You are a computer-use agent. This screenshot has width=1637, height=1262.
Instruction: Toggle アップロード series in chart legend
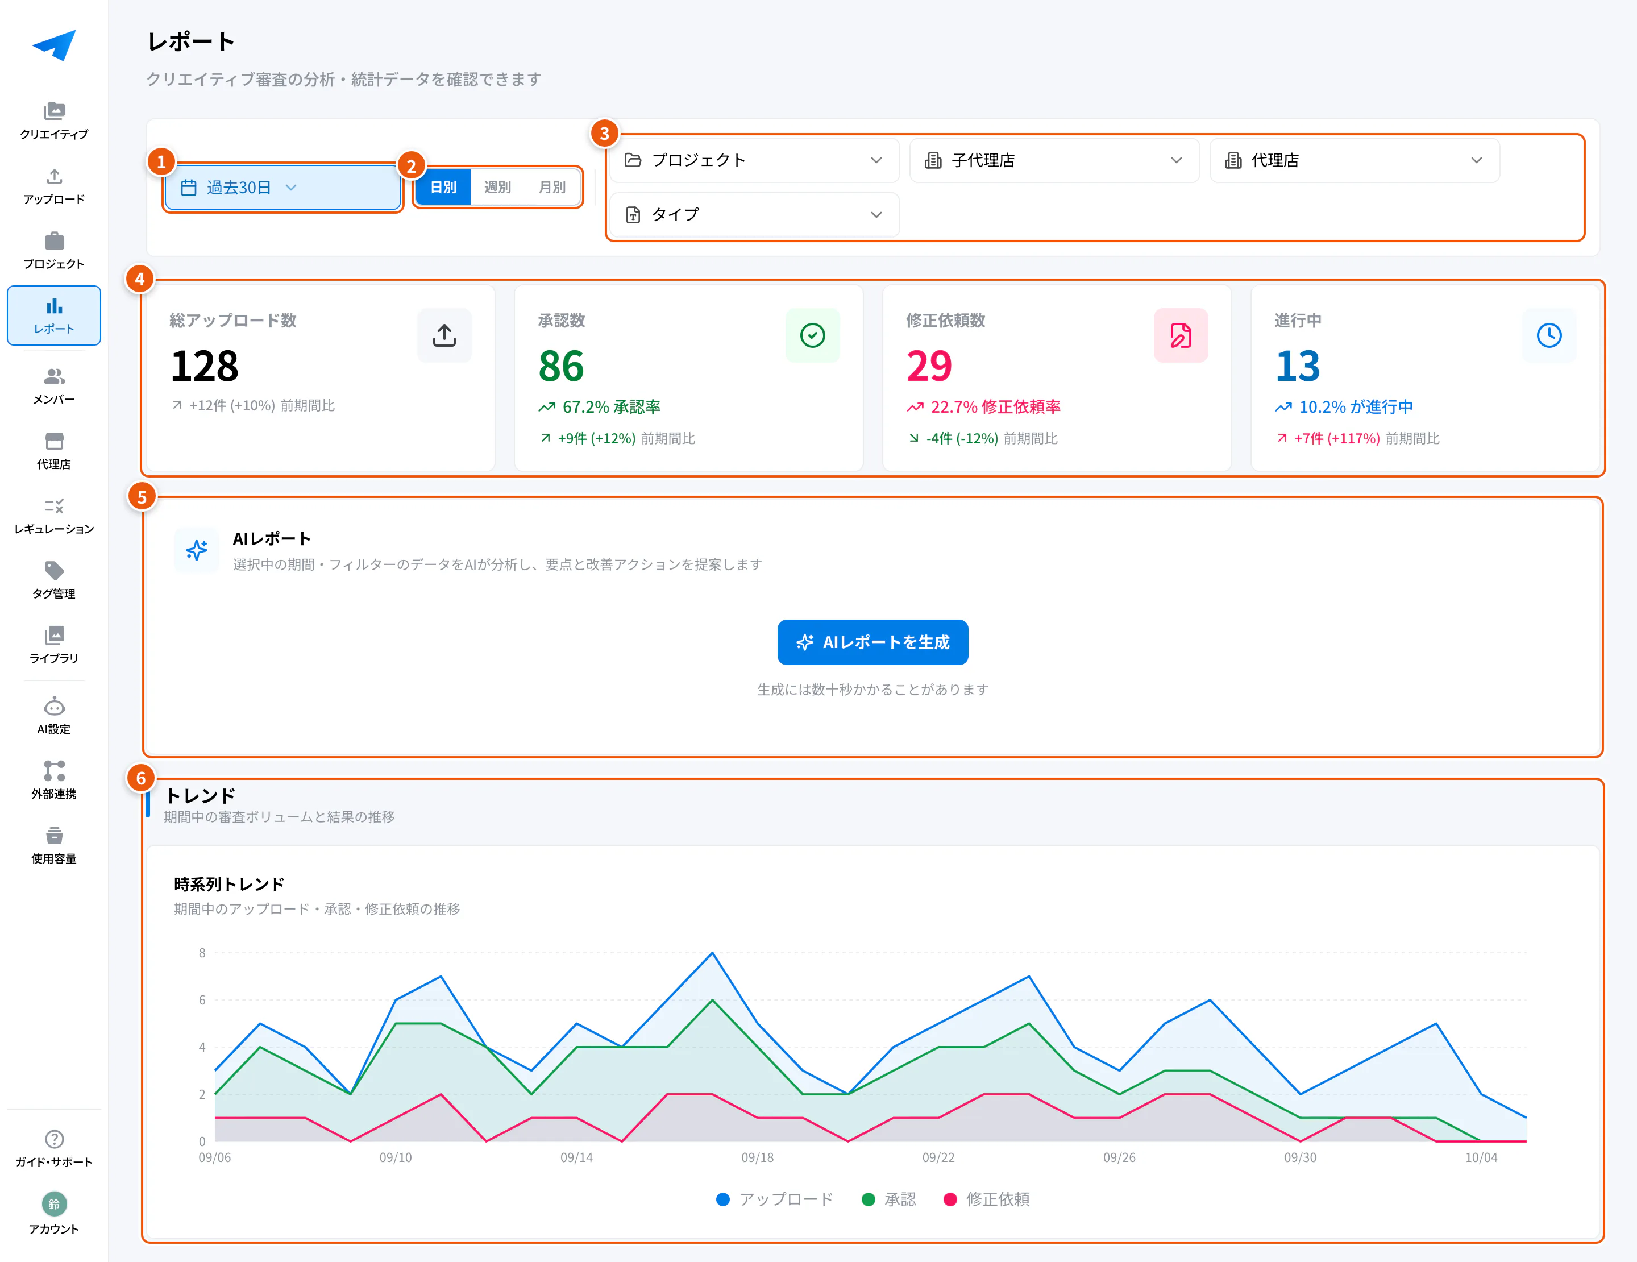pyautogui.click(x=775, y=1199)
